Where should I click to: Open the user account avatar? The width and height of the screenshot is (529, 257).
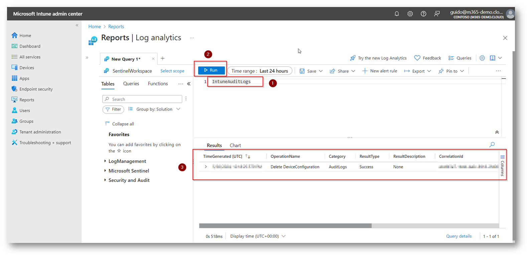tap(510, 14)
